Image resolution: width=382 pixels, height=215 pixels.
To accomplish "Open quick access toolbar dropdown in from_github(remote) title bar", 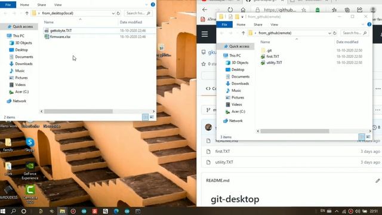I will click(x=242, y=17).
